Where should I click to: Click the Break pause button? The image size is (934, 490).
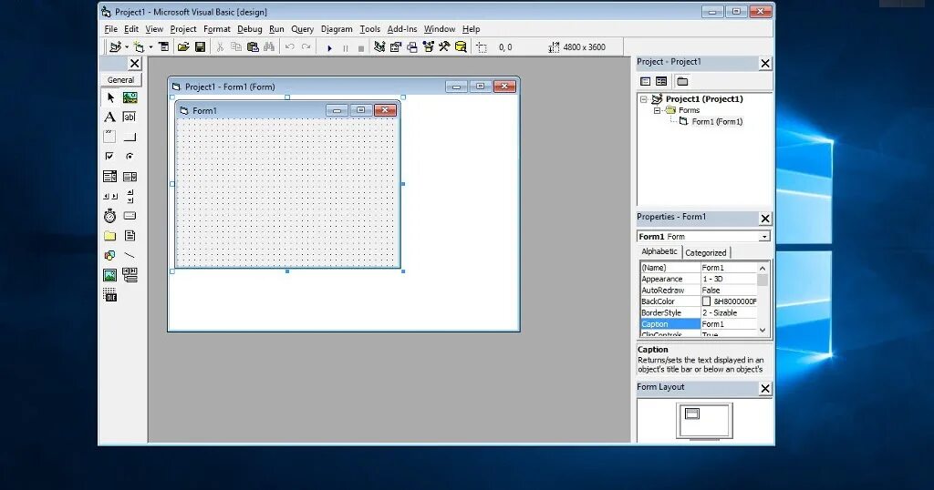(x=346, y=47)
